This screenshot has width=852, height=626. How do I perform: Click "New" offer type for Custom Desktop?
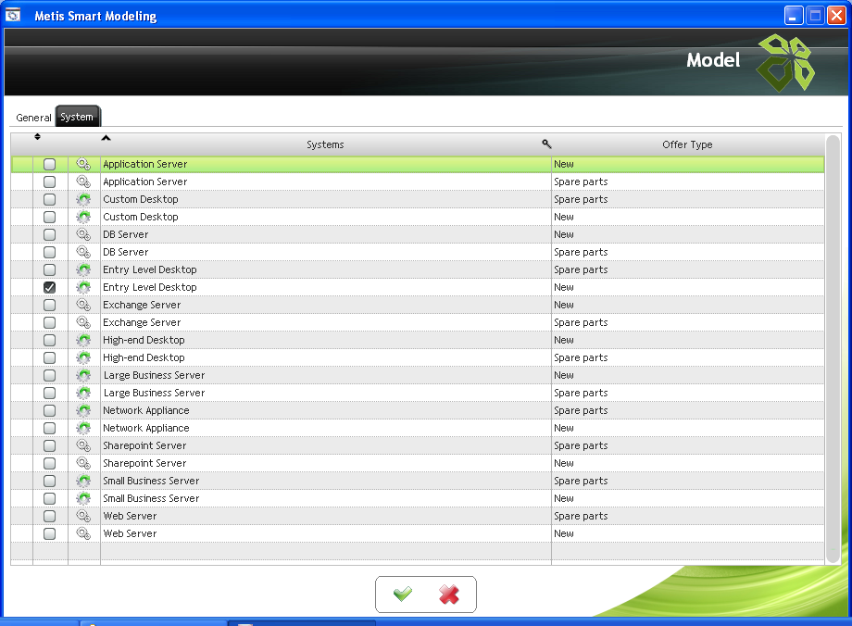point(564,217)
